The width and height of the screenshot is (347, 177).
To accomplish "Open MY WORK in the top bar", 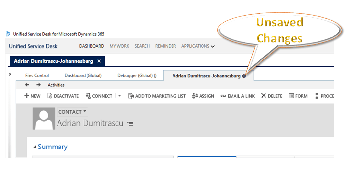I will coord(119,46).
